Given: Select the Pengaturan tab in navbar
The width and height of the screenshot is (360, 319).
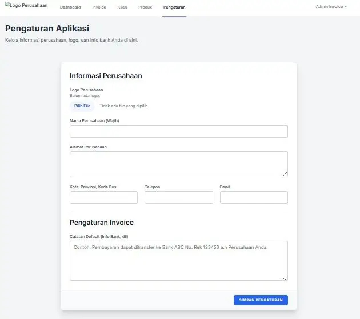Looking at the screenshot, I should 174,7.
